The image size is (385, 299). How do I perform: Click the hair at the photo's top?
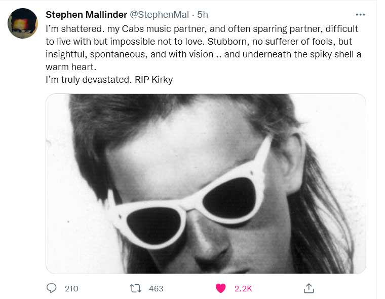click(167, 109)
